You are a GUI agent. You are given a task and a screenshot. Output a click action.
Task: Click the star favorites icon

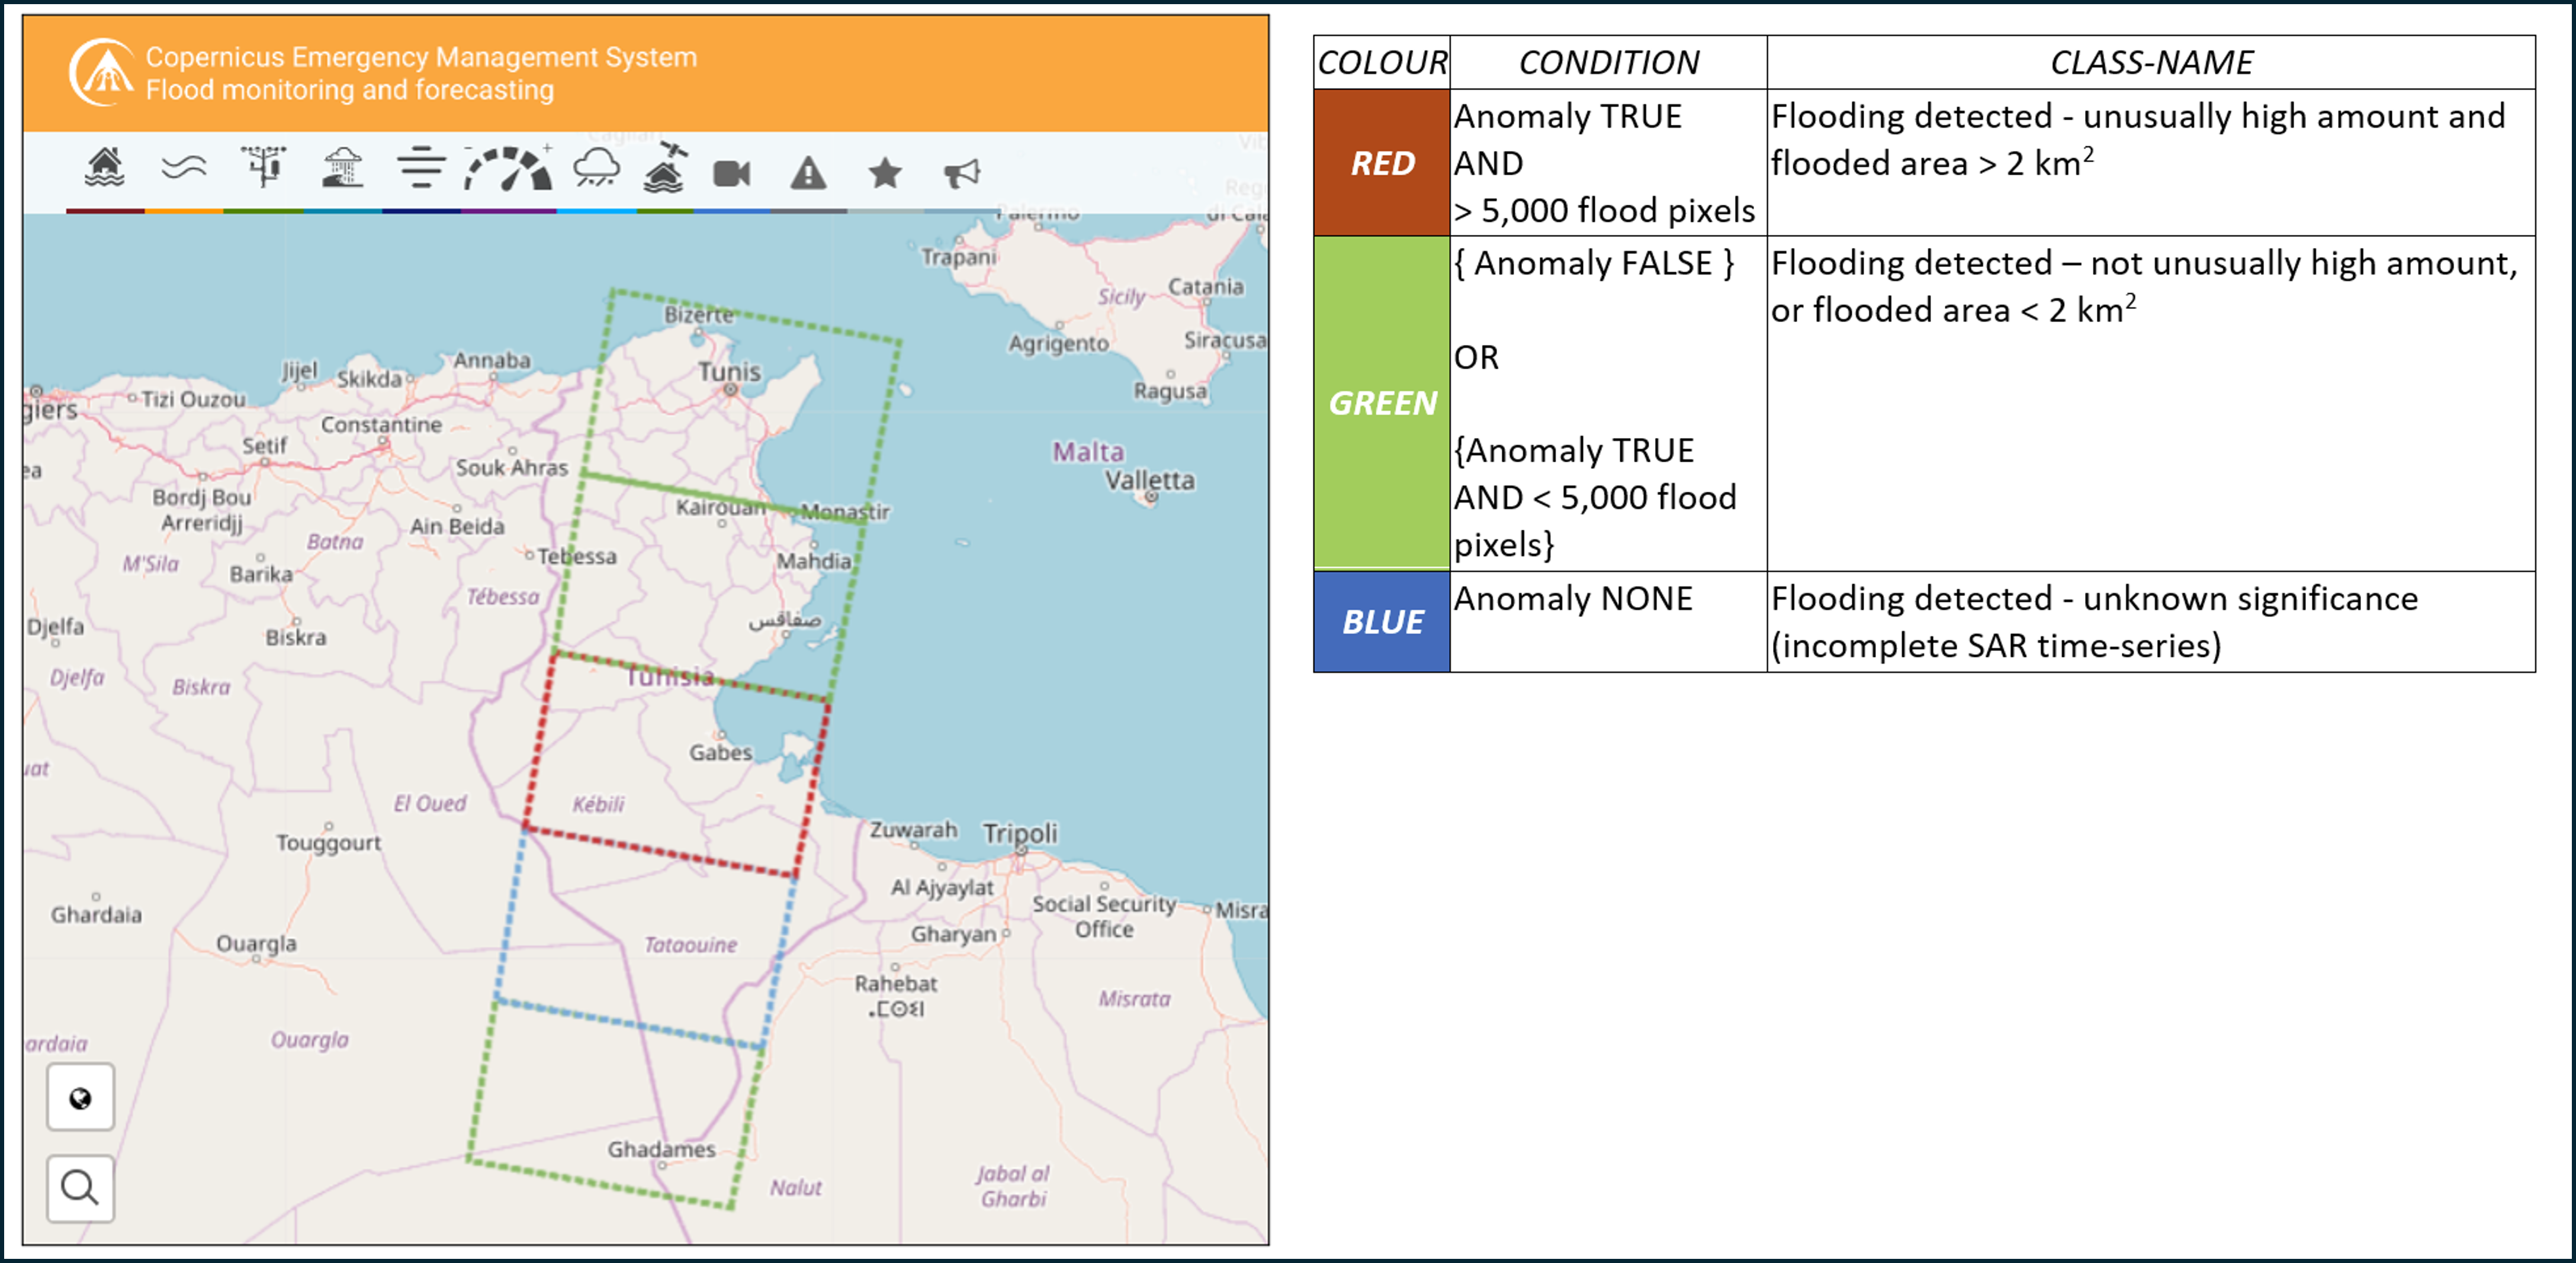[885, 174]
